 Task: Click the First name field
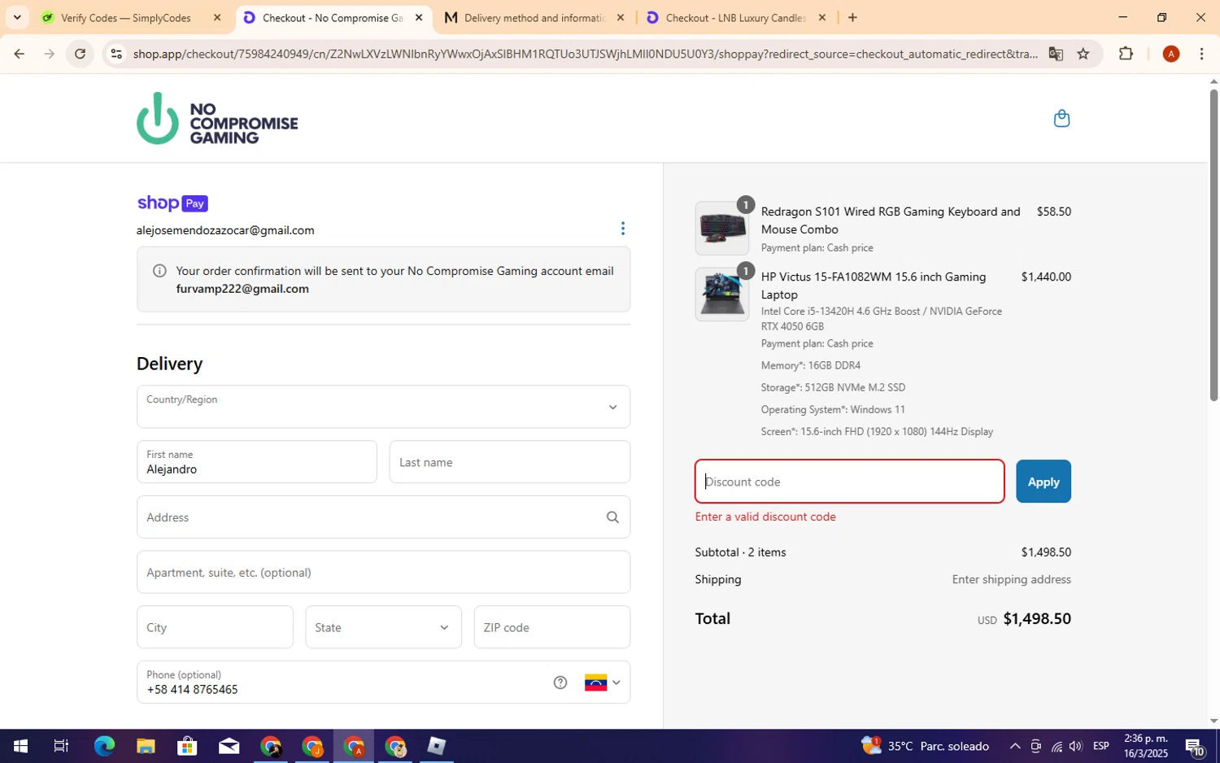coord(256,462)
